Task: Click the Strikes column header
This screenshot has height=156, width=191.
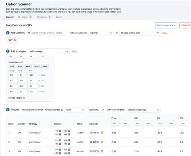Action: pyautogui.click(x=58, y=124)
